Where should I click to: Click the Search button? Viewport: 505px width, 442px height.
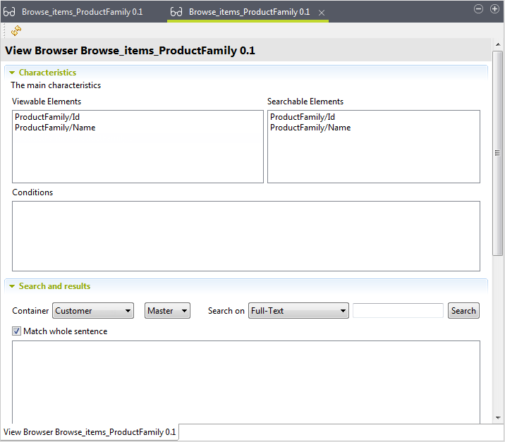(463, 311)
